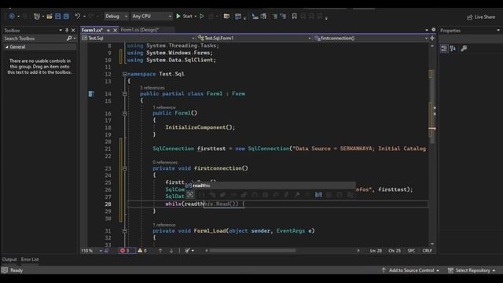This screenshot has height=283, width=503.
Task: Collapse the General toolbox group
Action: pos(7,47)
